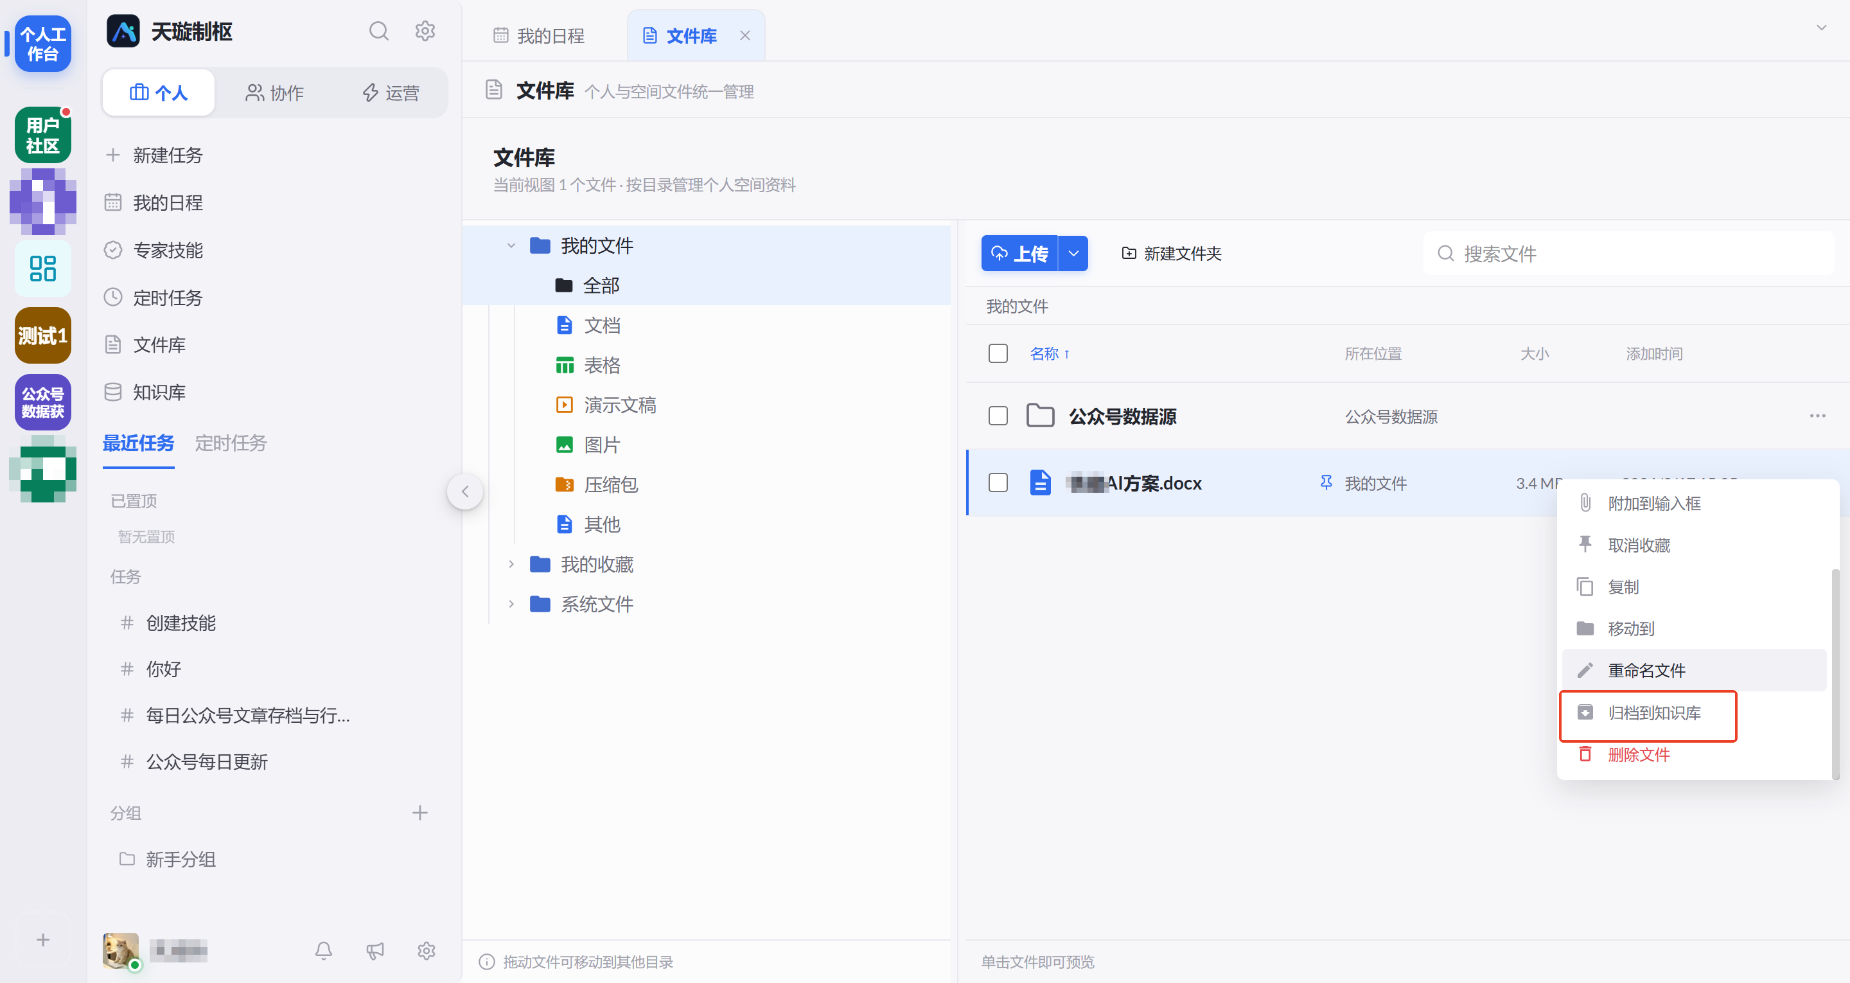
Task: Click the user avatar picture
Action: pos(120,950)
